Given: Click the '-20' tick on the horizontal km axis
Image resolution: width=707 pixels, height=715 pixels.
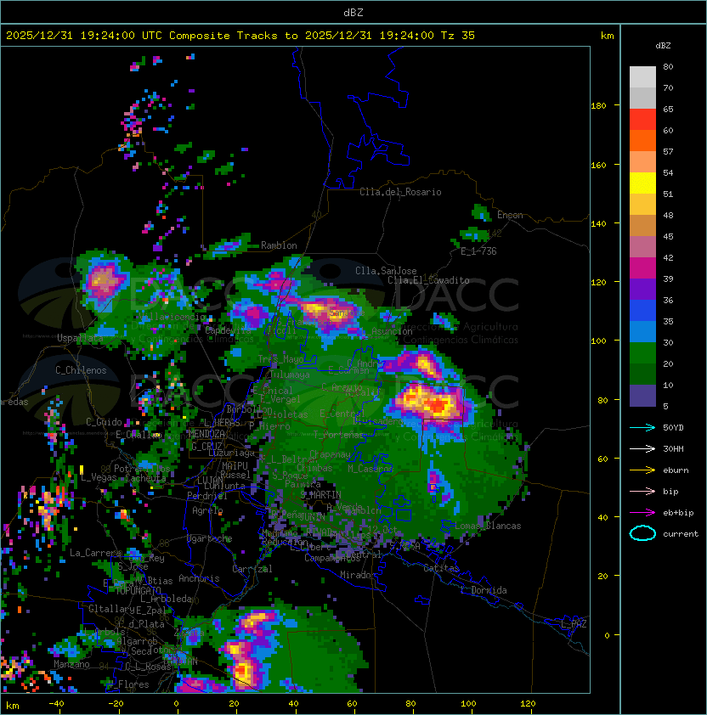Looking at the screenshot, I should click(116, 704).
